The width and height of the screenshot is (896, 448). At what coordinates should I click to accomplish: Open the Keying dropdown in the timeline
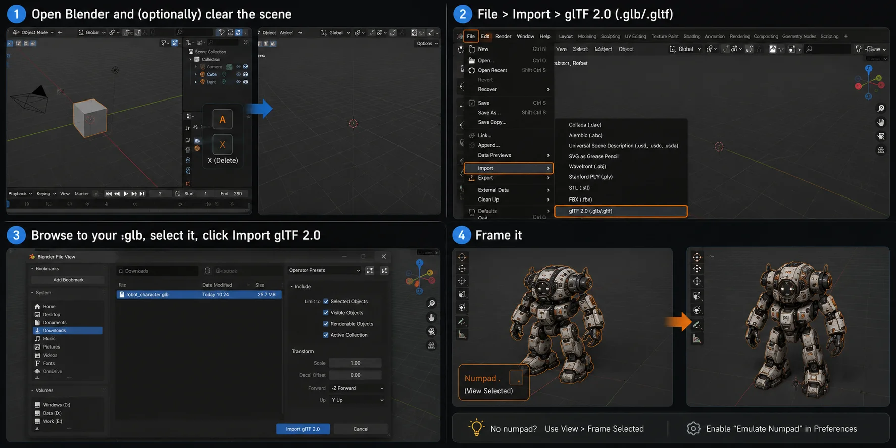click(45, 194)
